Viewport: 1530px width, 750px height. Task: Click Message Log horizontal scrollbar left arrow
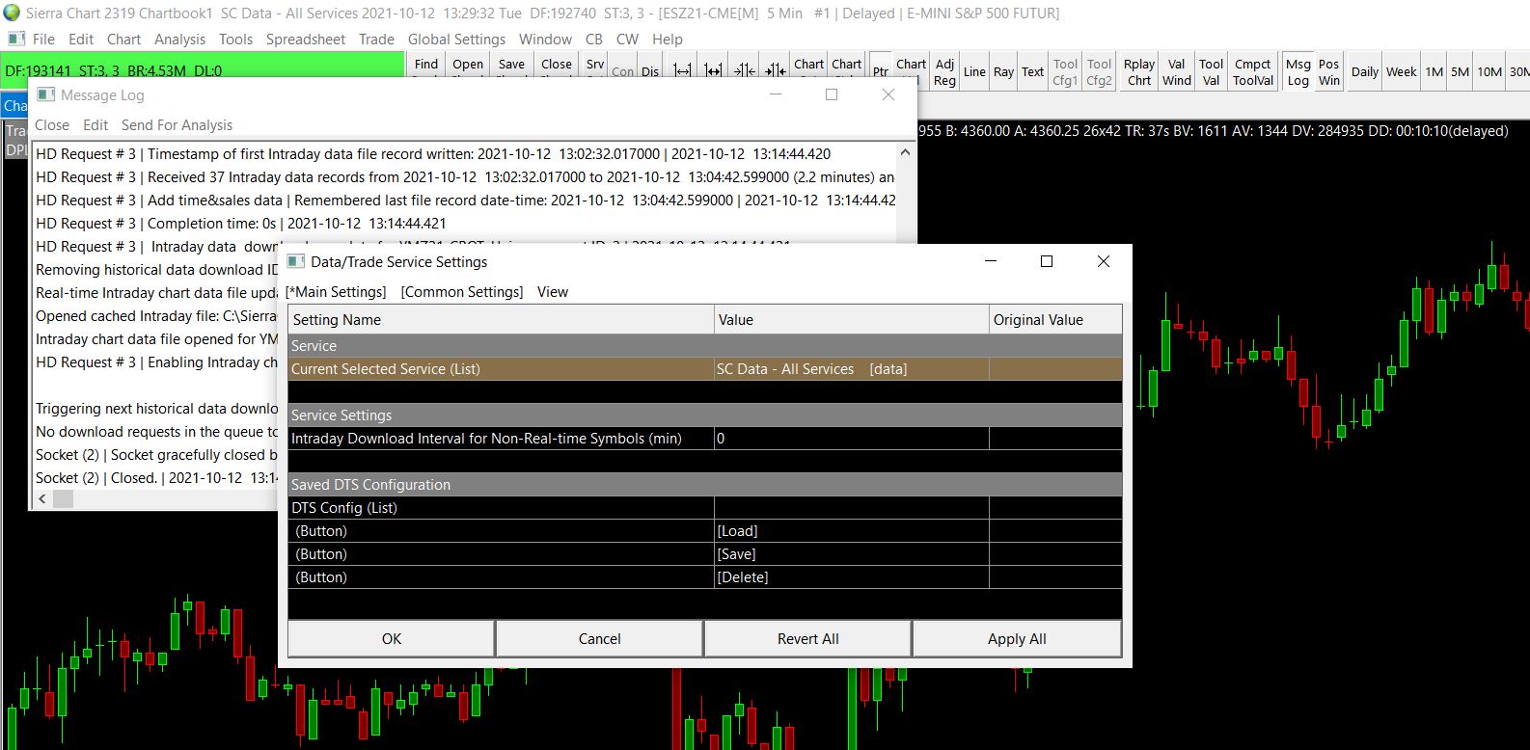(41, 498)
